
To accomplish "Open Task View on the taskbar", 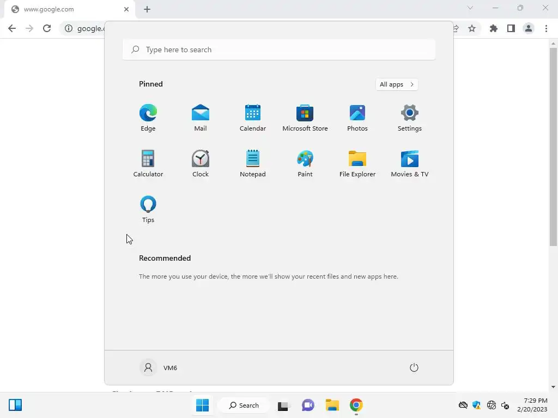I will coord(283,405).
